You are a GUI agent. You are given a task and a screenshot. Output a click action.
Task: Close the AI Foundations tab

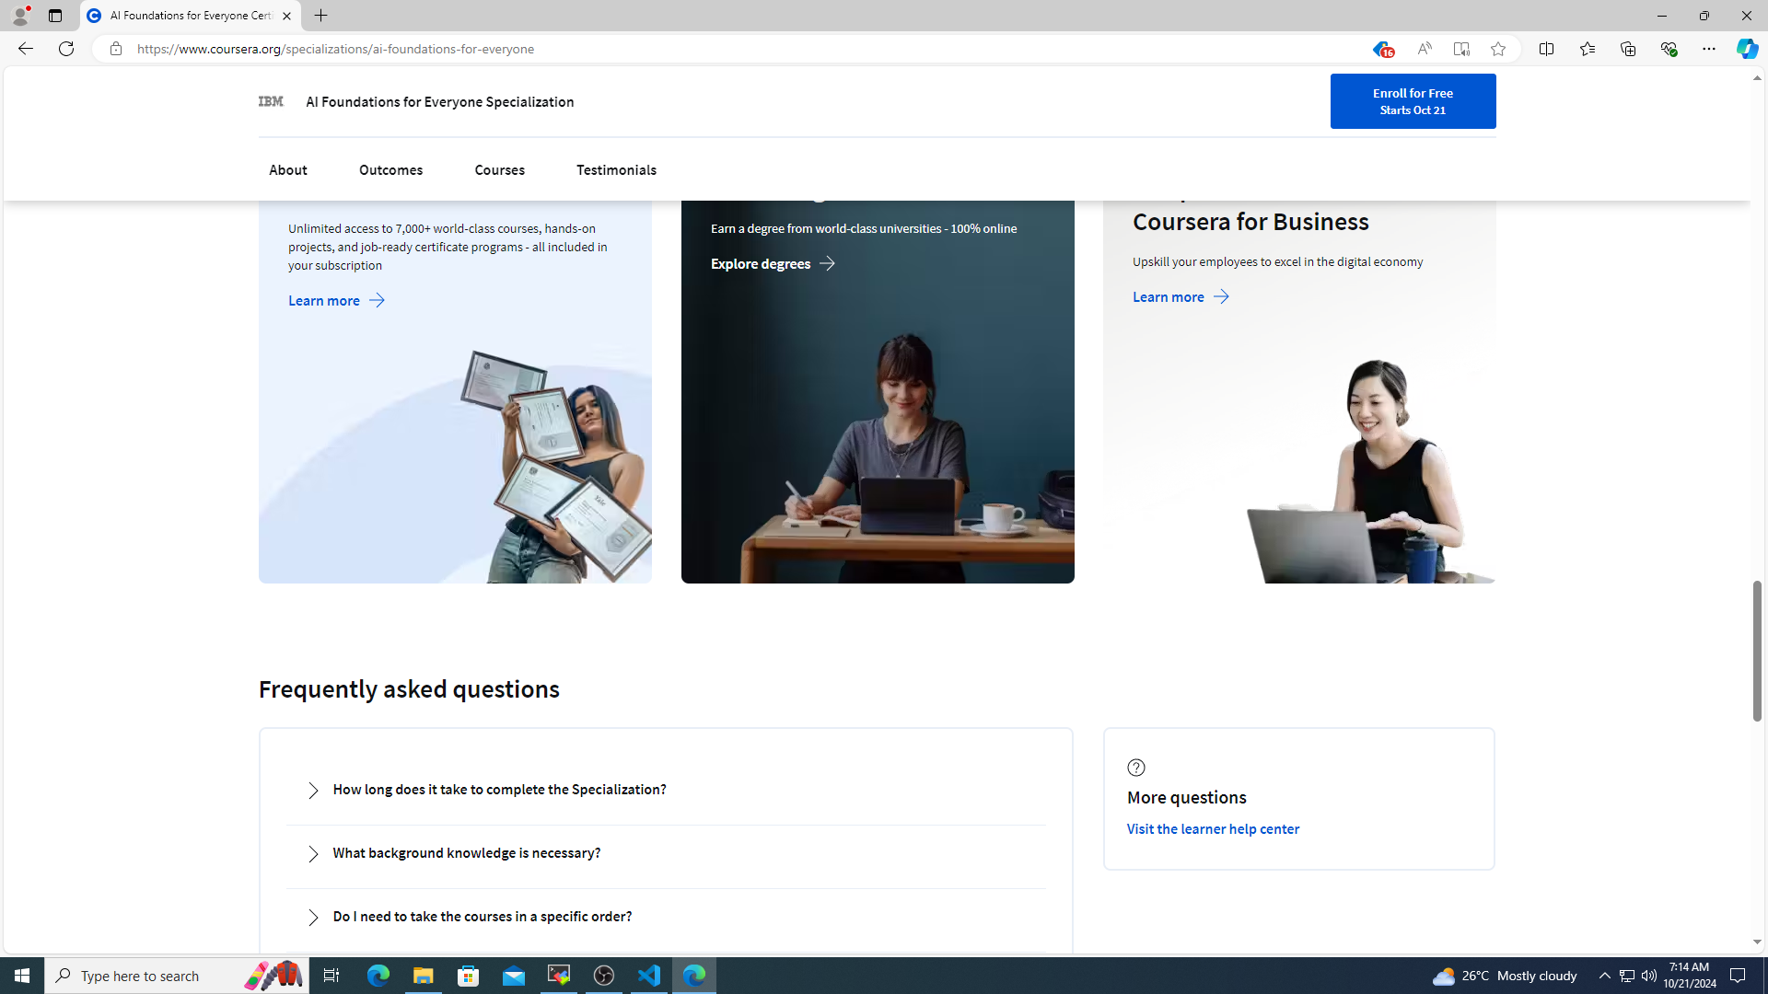[286, 16]
